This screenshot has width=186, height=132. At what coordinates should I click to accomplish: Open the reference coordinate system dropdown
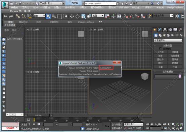(x=98, y=16)
